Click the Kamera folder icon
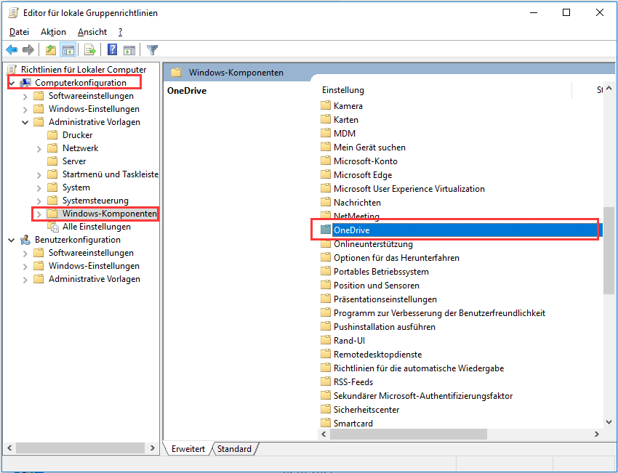 tap(326, 105)
